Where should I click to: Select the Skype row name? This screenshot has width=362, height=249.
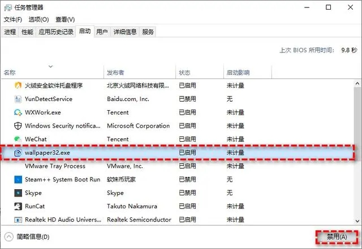coord(33,193)
